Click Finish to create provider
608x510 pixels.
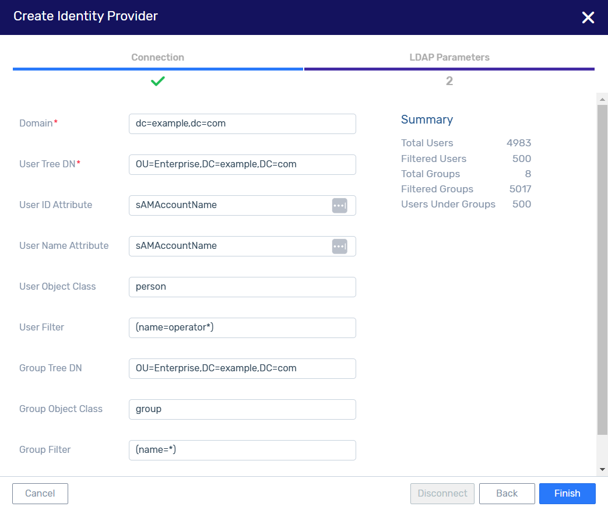tap(567, 493)
